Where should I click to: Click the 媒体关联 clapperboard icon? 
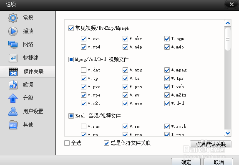pos(13,71)
